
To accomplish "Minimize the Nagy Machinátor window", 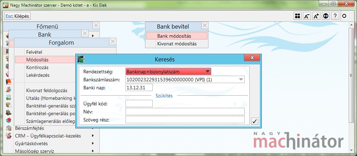I will pos(324,3).
